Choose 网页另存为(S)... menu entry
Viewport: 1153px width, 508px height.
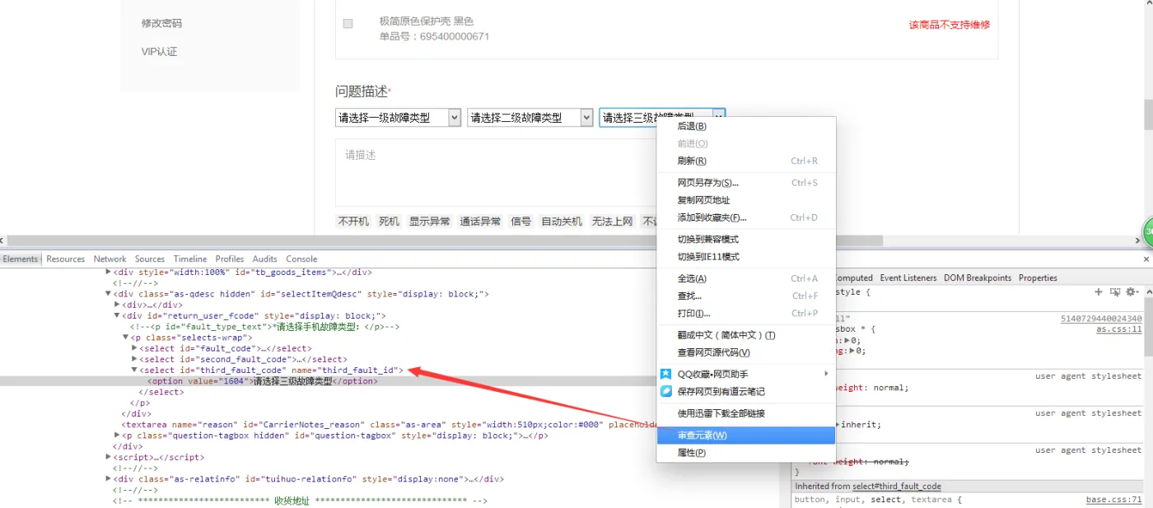(746, 183)
